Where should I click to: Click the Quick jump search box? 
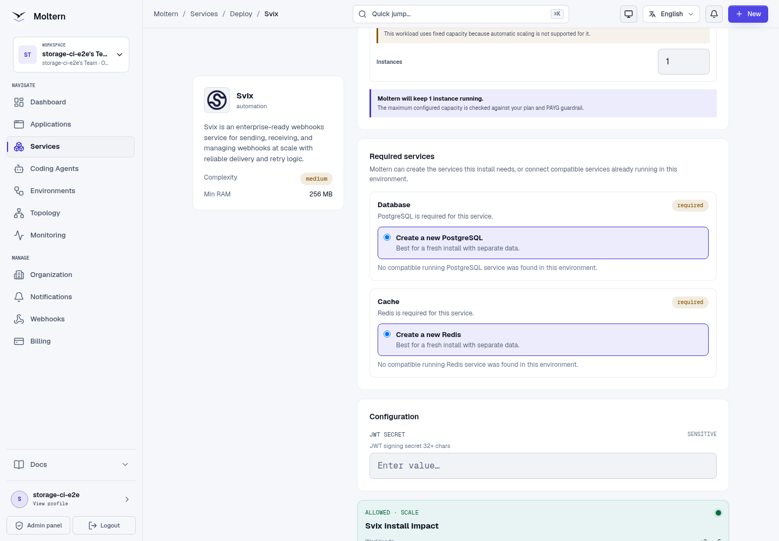click(461, 14)
